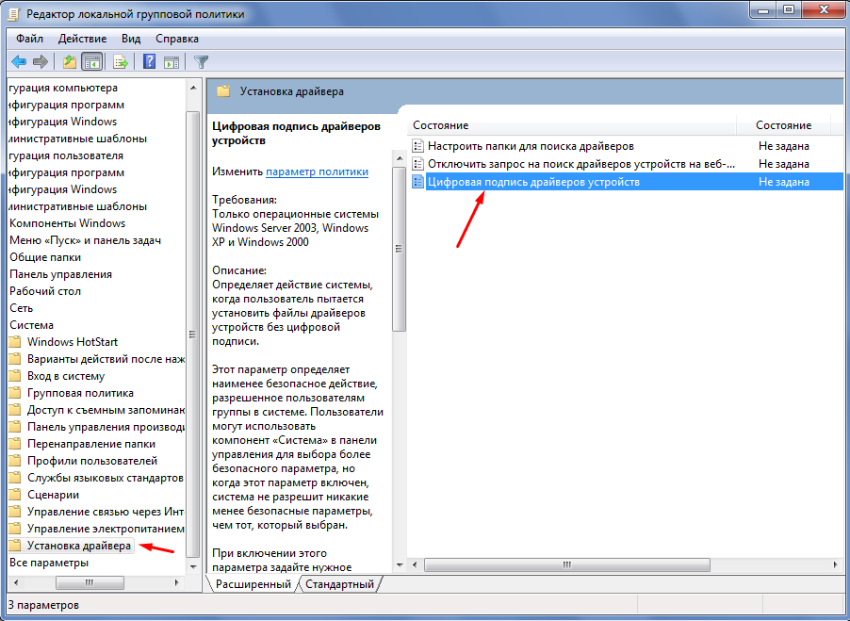This screenshot has width=850, height=621.
Task: Open the Справка menu
Action: (177, 39)
